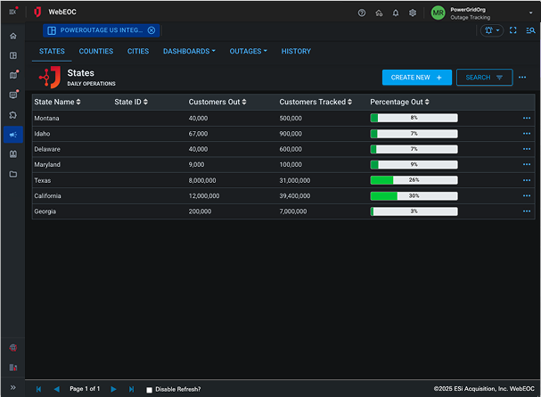Click the Home icon in left sidebar
Screen dimensions: 541x397
(x=12, y=36)
